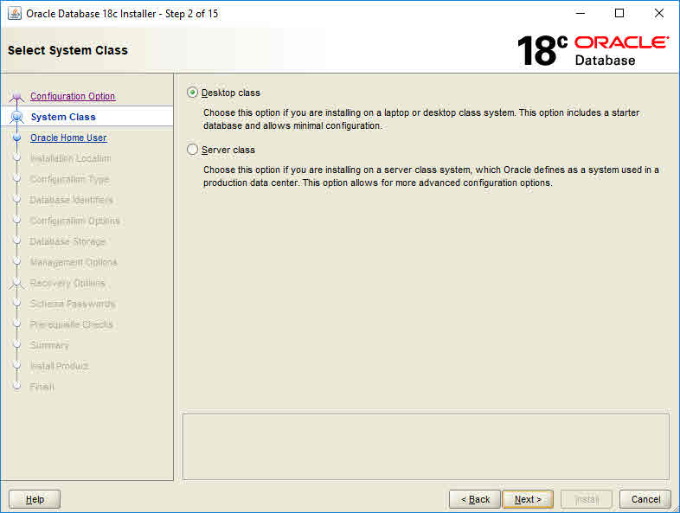680x513 pixels.
Task: Choose the Server class radio option
Action: tap(192, 150)
